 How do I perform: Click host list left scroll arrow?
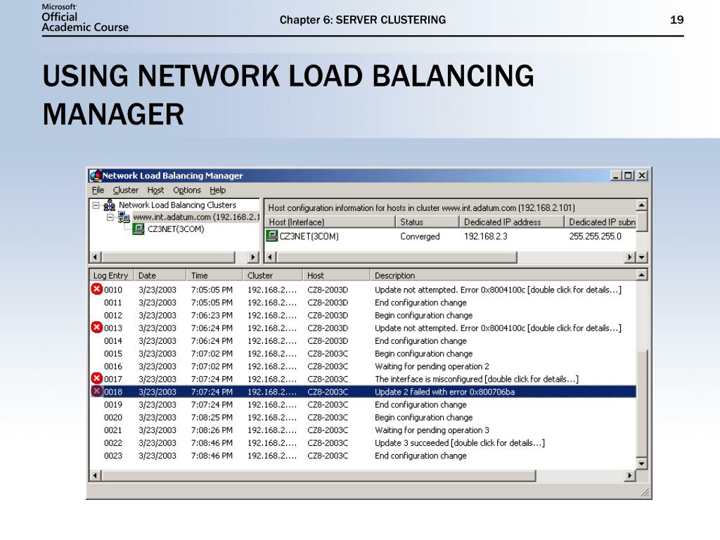point(271,257)
